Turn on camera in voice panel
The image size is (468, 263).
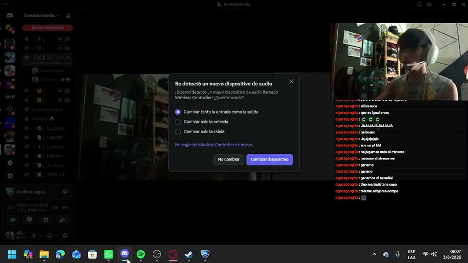(x=13, y=220)
